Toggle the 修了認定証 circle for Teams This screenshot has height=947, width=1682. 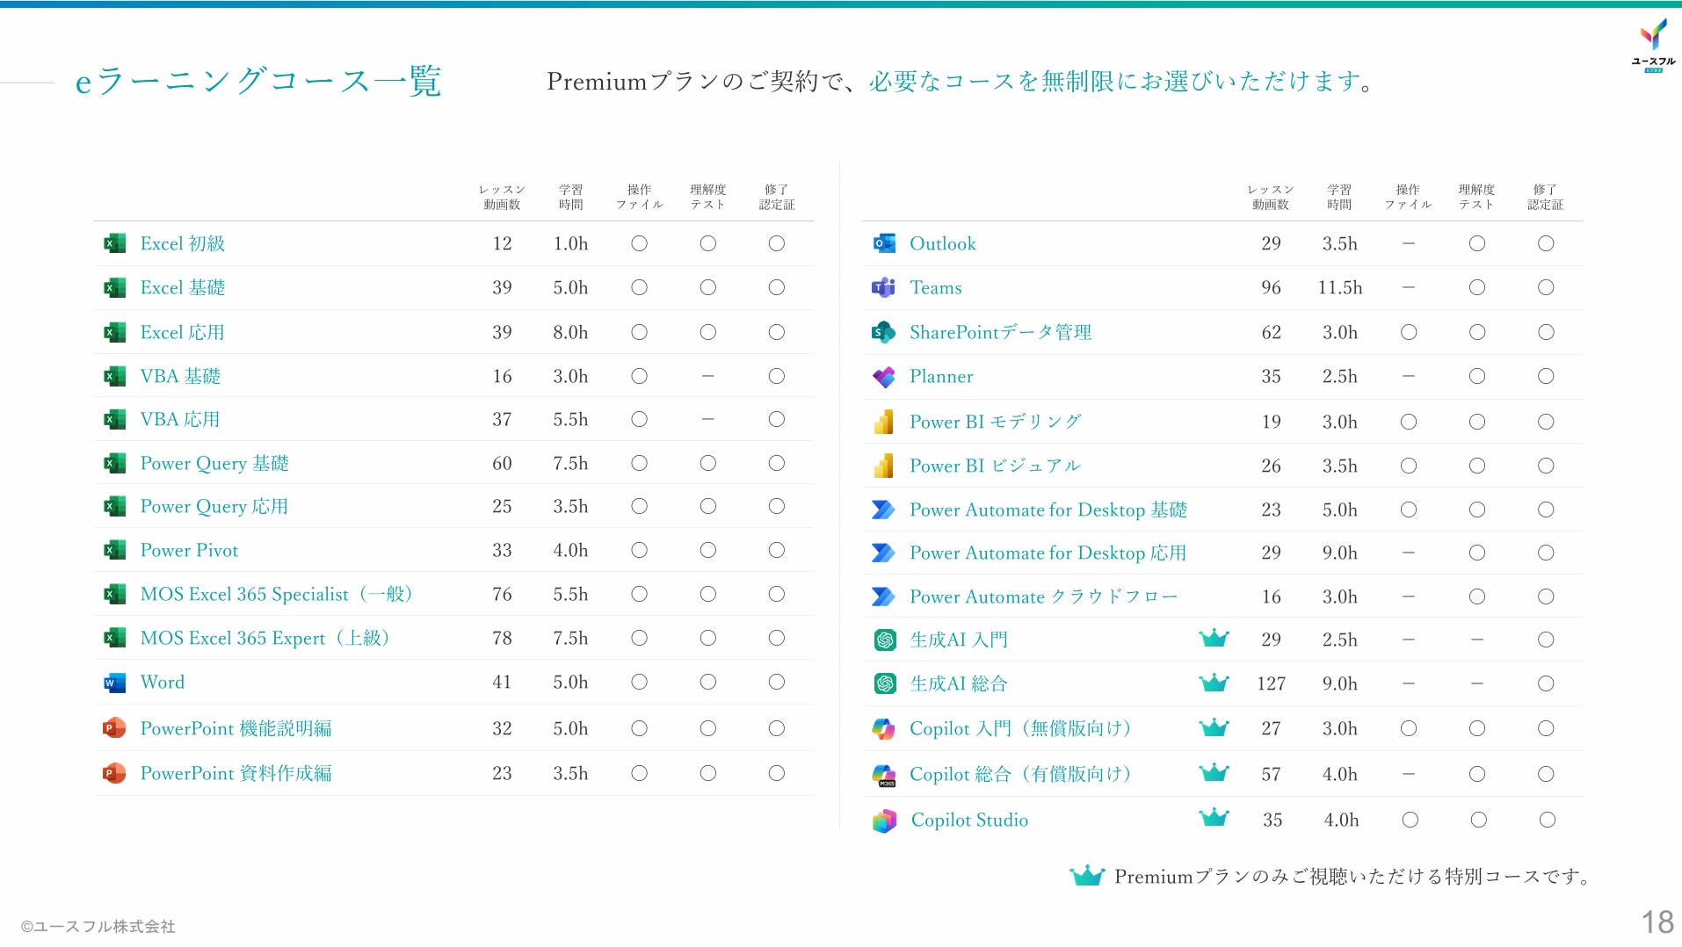pyautogui.click(x=1546, y=287)
